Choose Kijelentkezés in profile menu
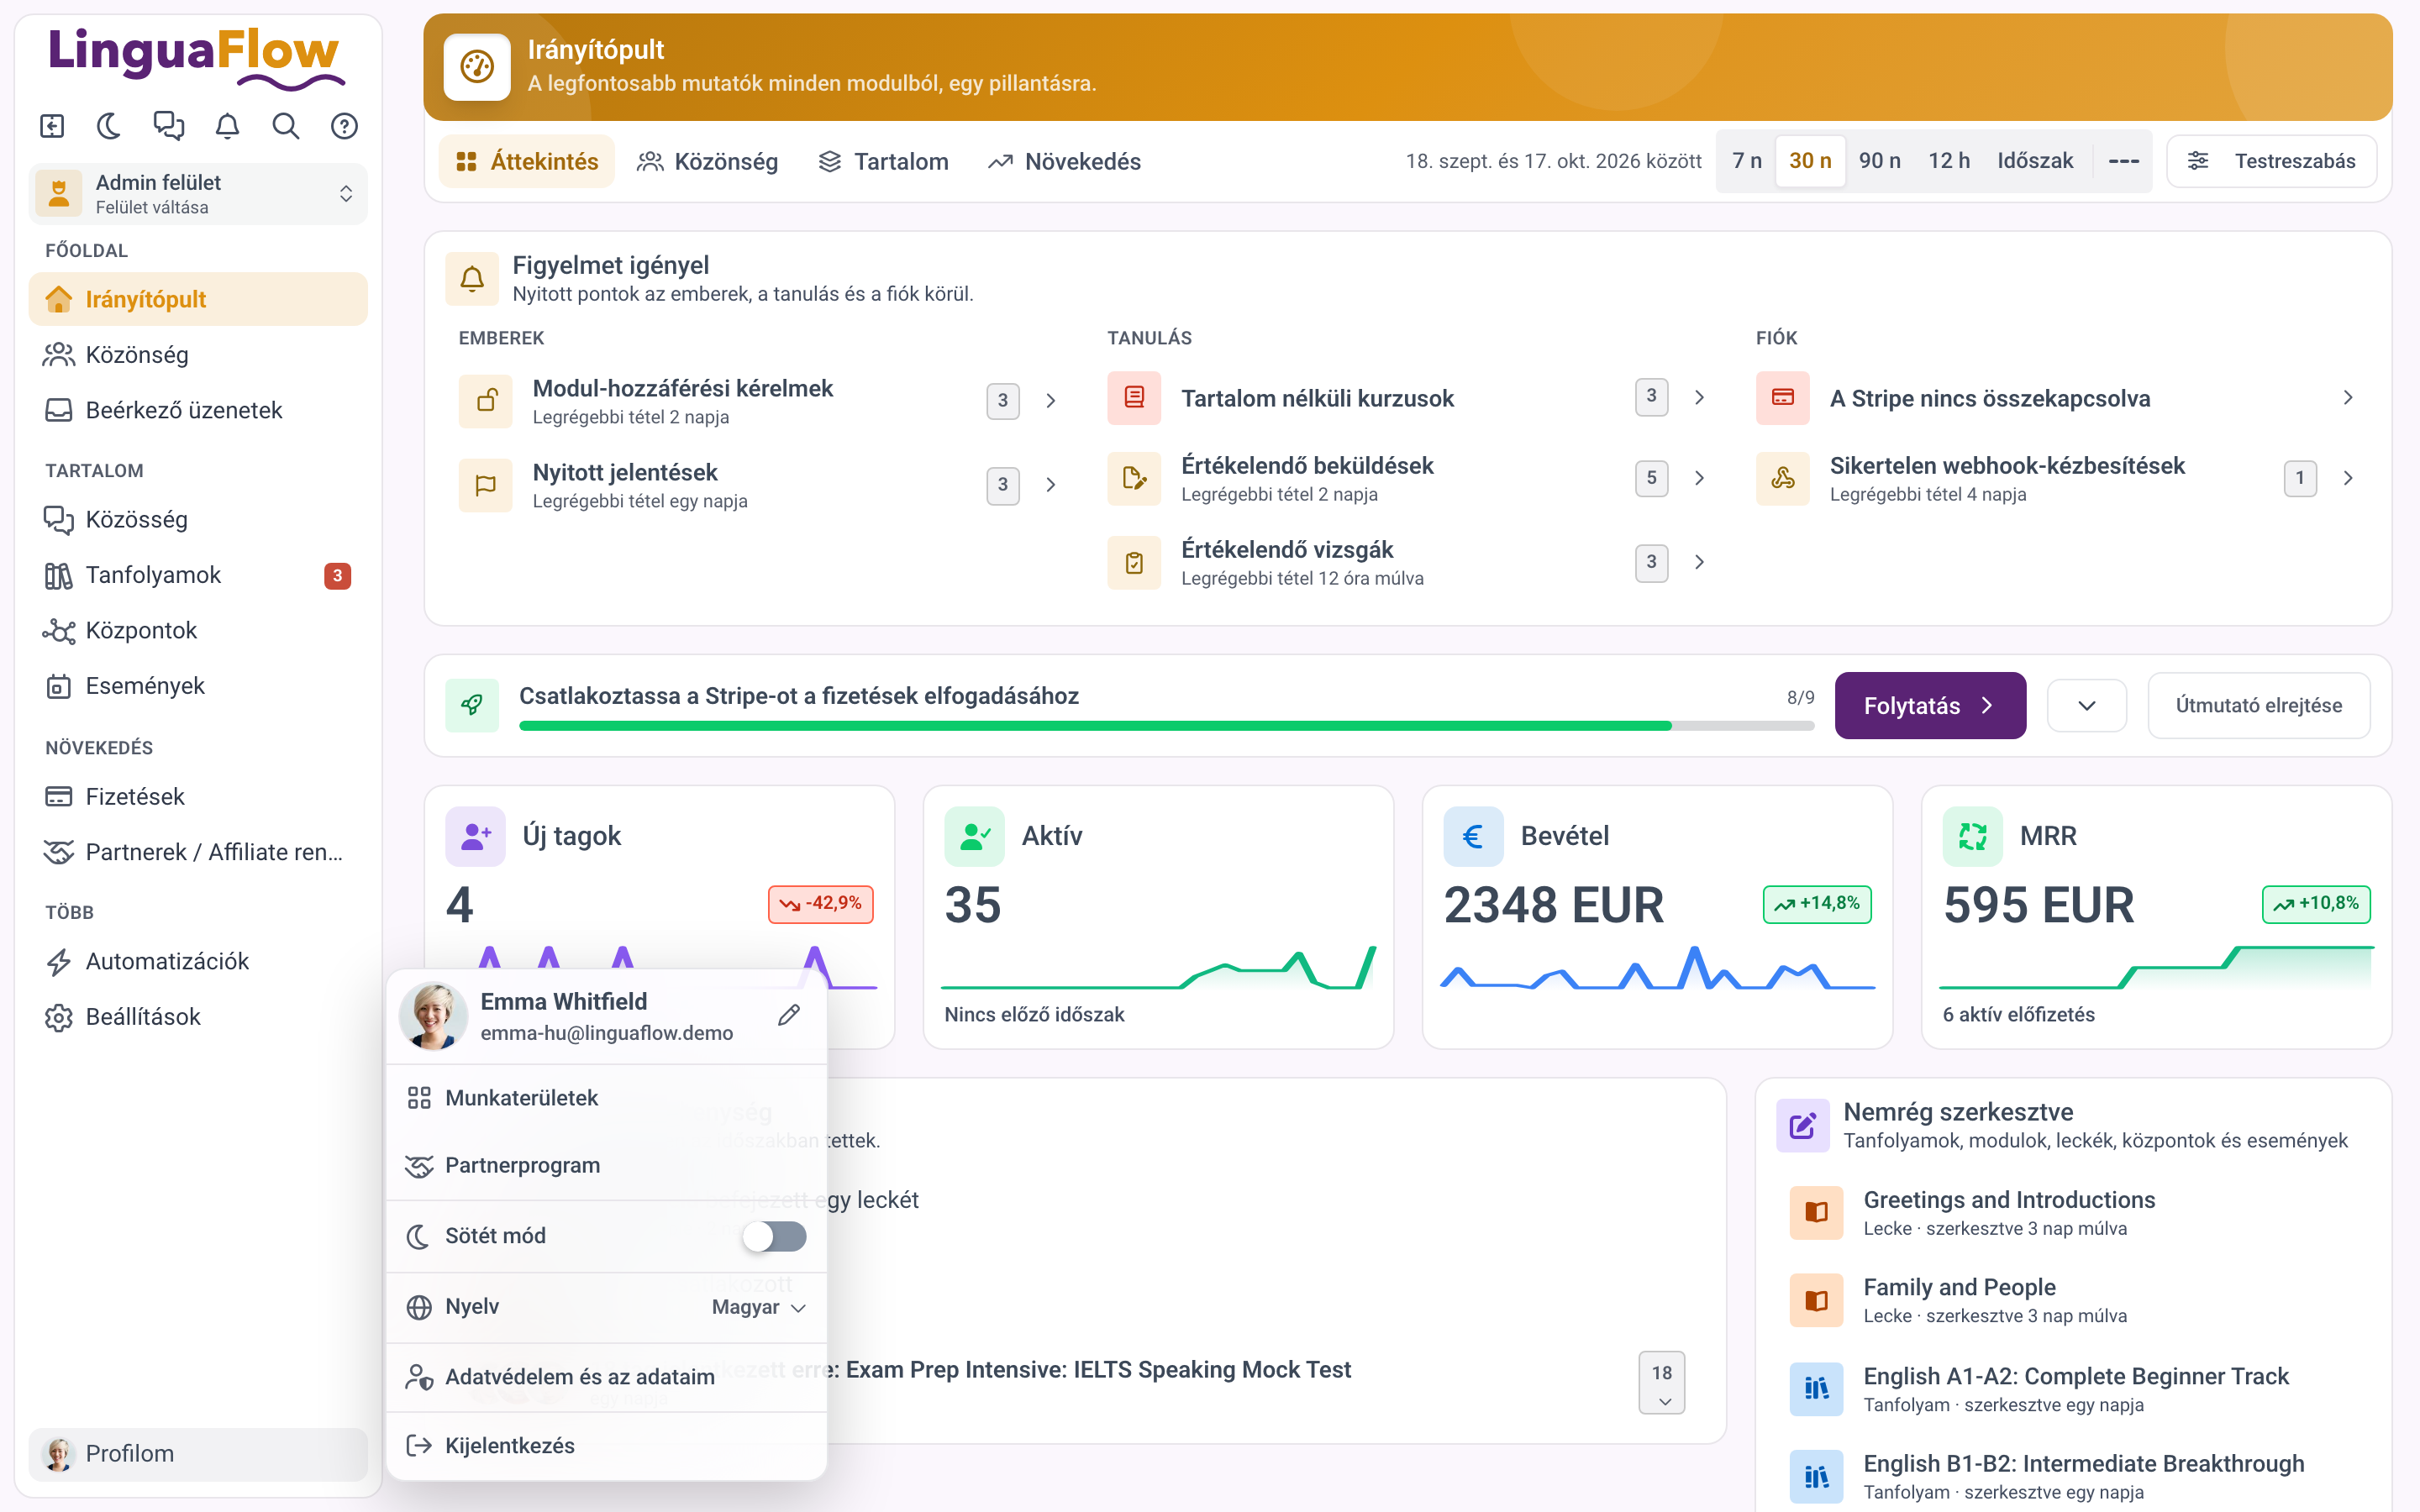The image size is (2420, 1512). 606,1446
